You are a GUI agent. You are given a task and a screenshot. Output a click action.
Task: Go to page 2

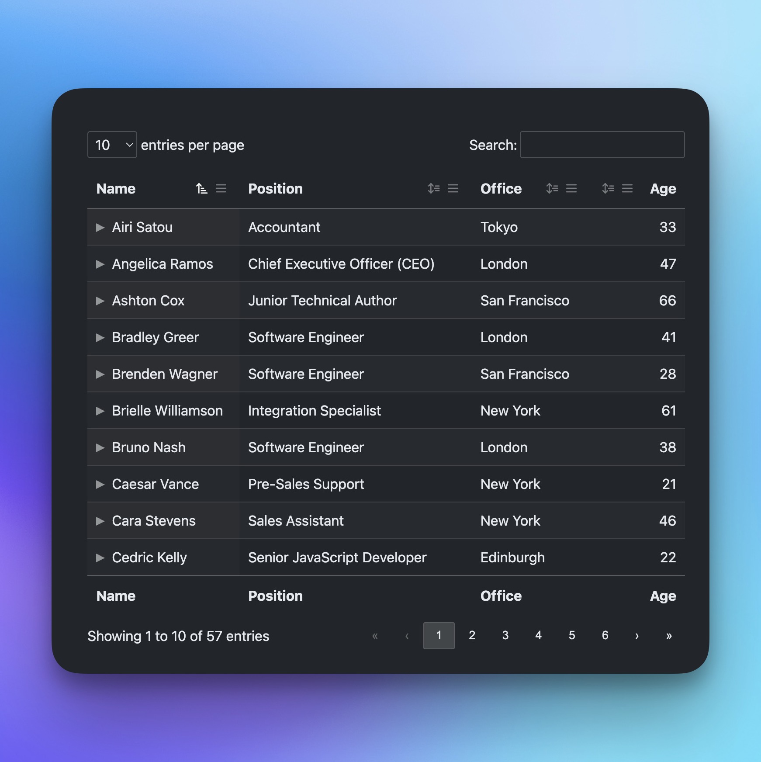point(472,635)
